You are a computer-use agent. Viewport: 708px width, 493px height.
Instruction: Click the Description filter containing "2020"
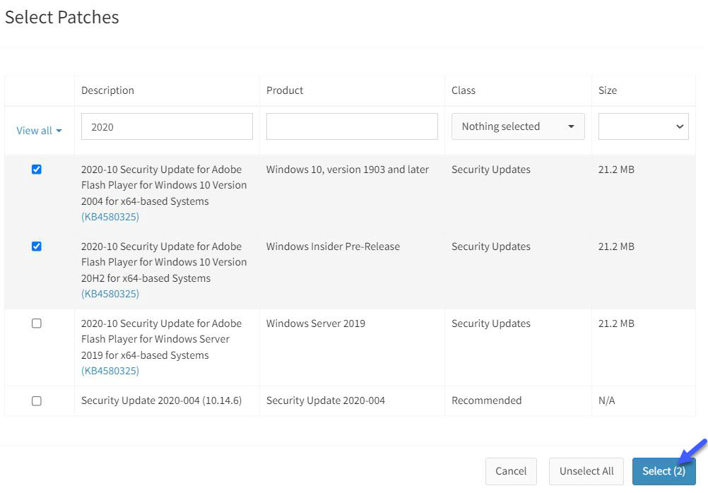point(167,126)
